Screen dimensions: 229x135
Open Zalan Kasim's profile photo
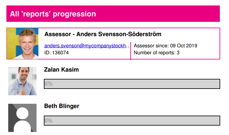(22, 81)
